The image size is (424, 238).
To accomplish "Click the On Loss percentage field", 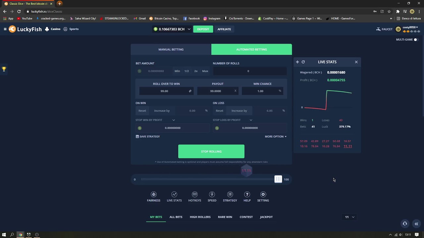I will [270, 111].
